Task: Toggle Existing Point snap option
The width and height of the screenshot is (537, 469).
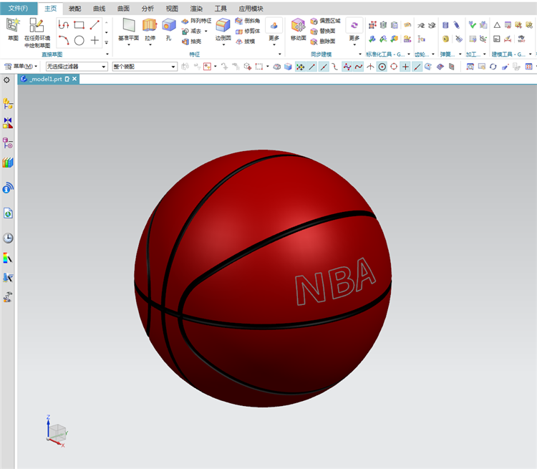Action: [405, 67]
